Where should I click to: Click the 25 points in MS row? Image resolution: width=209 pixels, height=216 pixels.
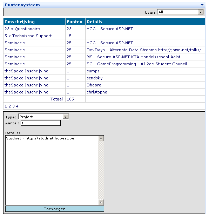(69, 57)
